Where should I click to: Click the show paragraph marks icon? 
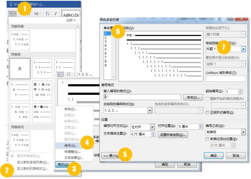(56, 13)
